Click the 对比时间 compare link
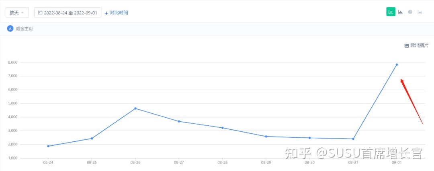 119,13
